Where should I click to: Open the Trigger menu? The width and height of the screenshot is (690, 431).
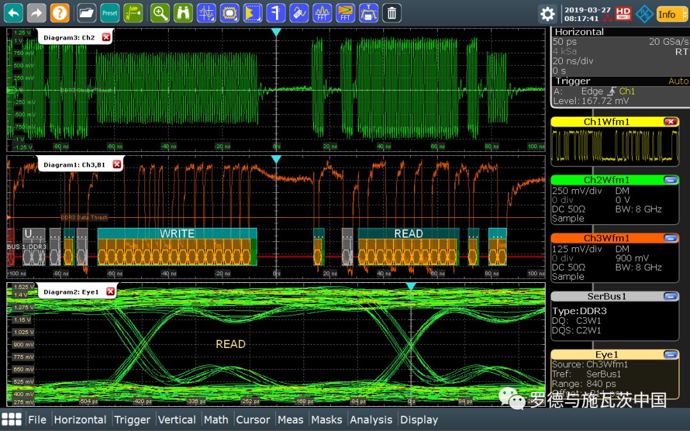coord(132,420)
